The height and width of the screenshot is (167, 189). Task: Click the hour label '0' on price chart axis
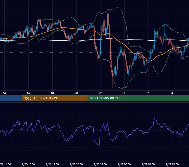pos(124,93)
